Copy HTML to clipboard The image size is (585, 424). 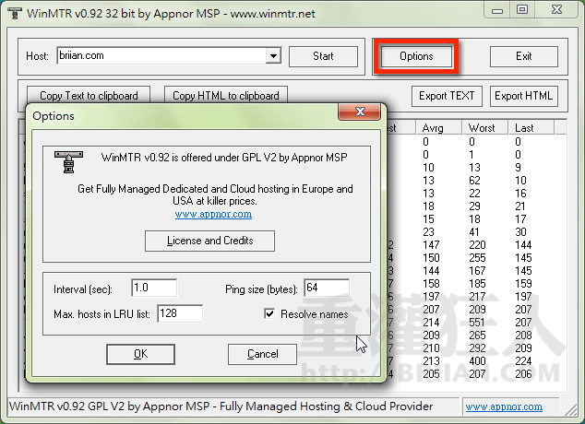226,96
